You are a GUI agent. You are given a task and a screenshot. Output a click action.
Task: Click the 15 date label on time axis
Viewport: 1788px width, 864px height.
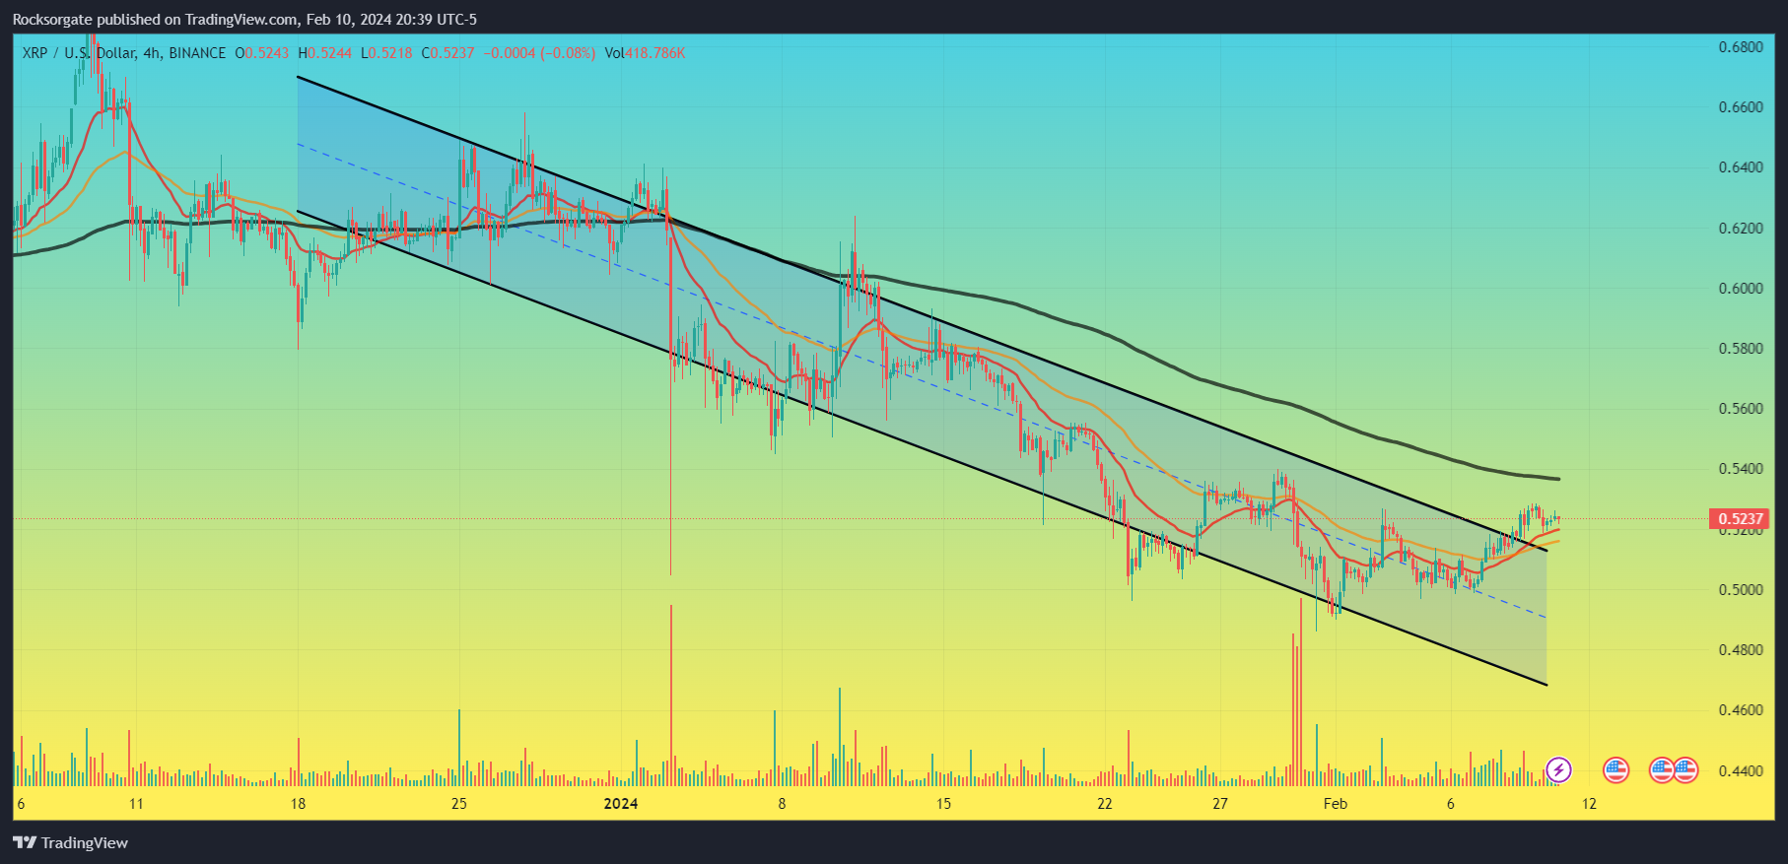click(944, 804)
